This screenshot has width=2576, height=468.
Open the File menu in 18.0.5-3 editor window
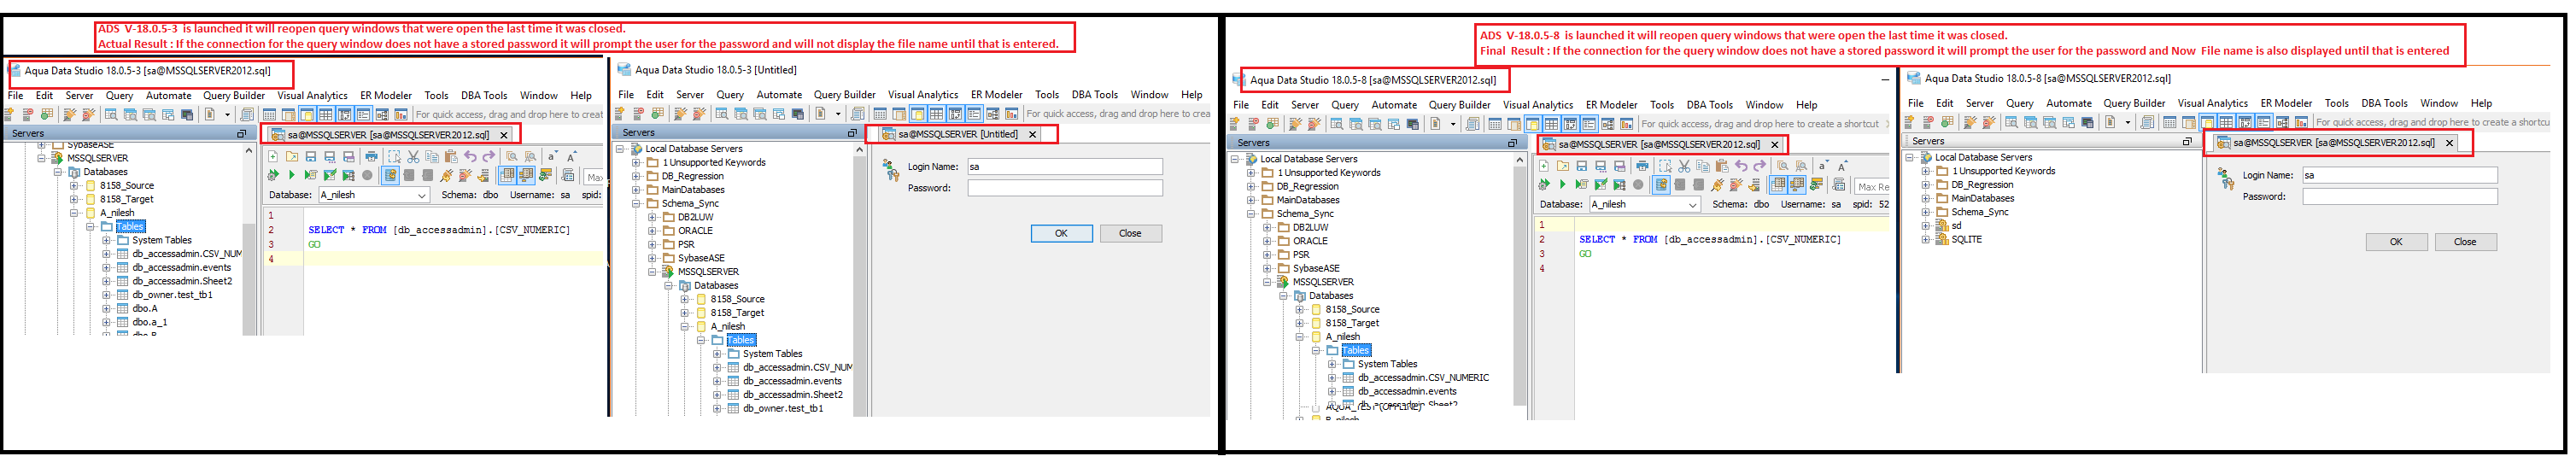point(16,96)
